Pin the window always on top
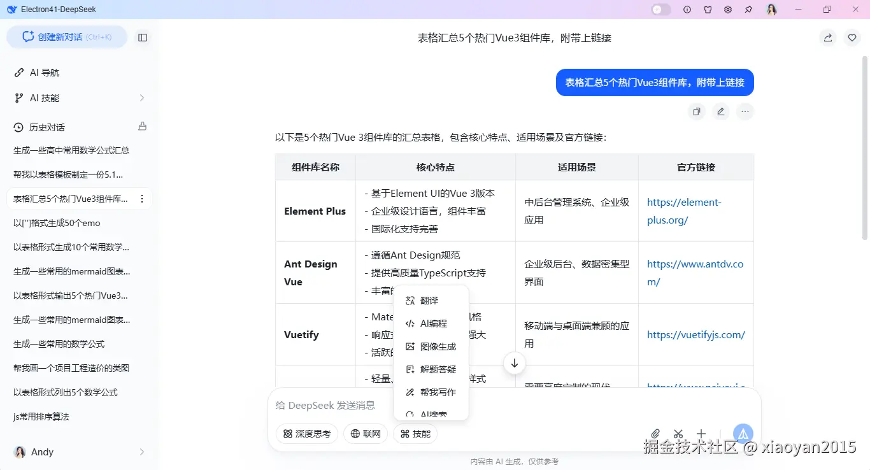The width and height of the screenshot is (870, 470). tap(748, 9)
